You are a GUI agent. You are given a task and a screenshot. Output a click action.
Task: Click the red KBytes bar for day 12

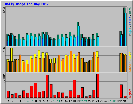[x=51, y=91]
